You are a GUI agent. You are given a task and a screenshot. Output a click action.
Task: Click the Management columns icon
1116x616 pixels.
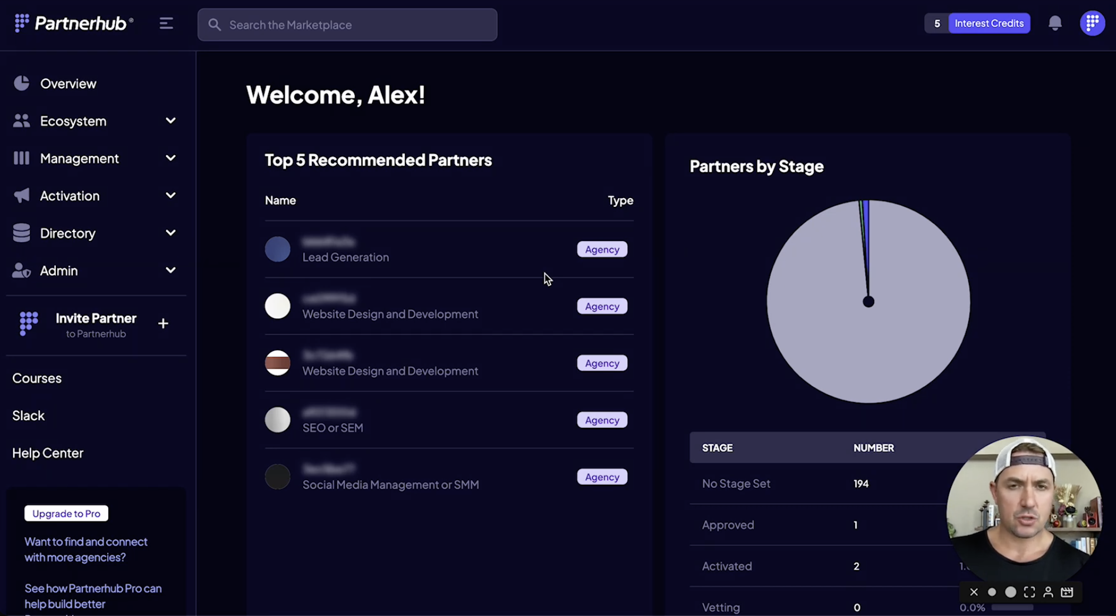click(21, 158)
